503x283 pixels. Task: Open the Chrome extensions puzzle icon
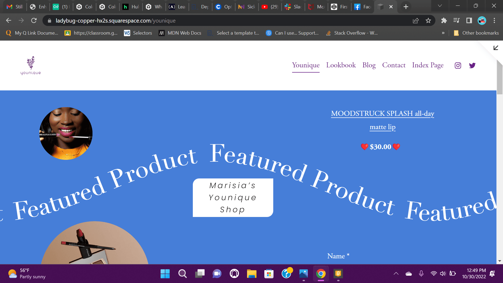[x=444, y=20]
